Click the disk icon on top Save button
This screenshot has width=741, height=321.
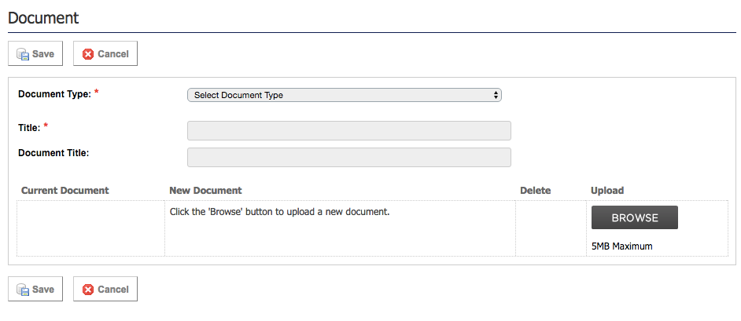(22, 54)
